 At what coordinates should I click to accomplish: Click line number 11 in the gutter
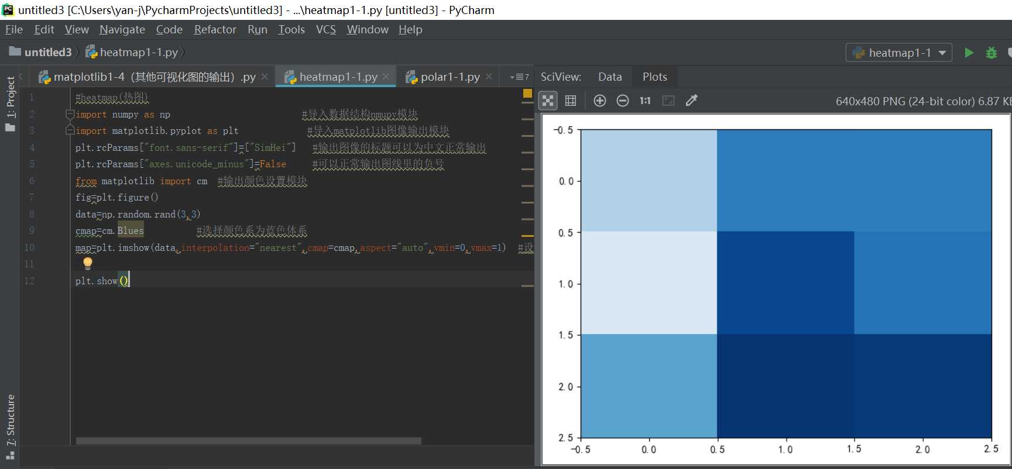tap(29, 264)
